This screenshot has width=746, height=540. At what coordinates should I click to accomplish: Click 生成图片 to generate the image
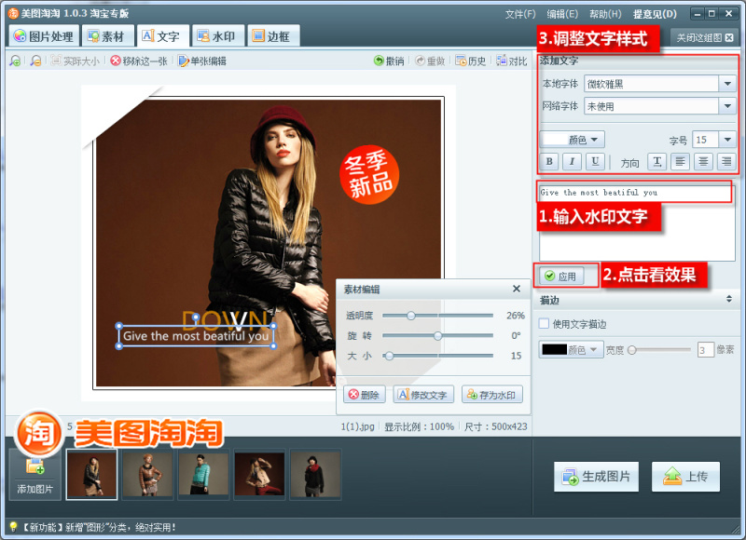(x=596, y=477)
